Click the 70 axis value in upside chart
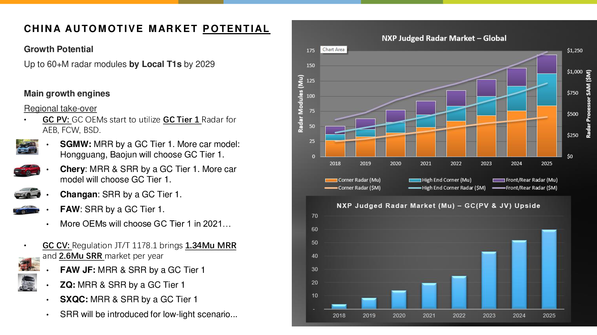 point(315,216)
